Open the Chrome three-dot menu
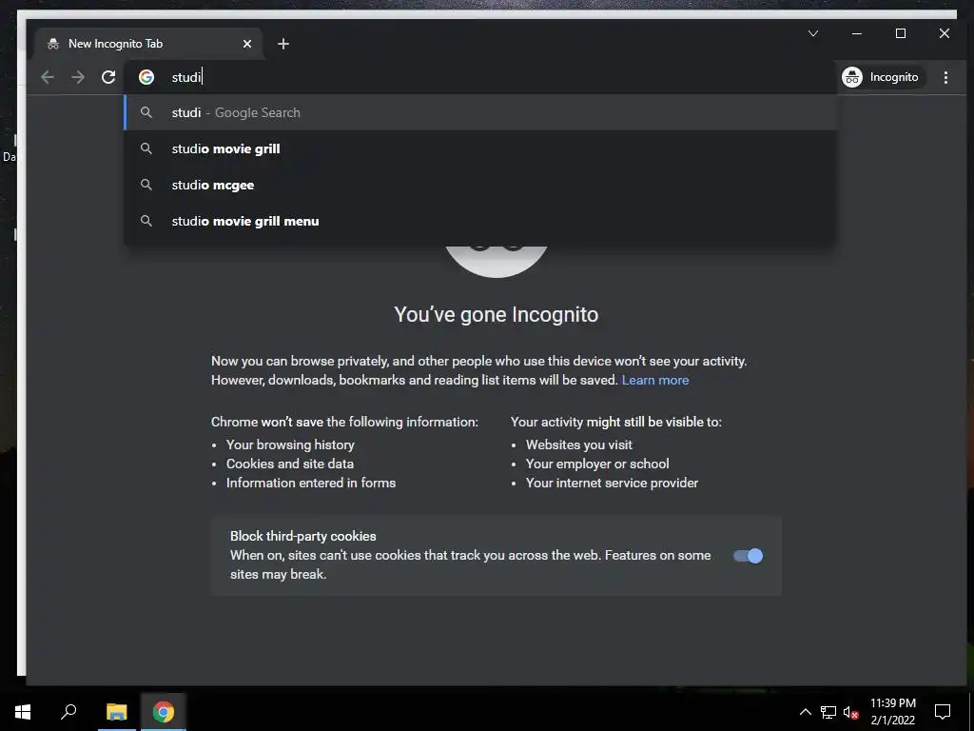Image resolution: width=974 pixels, height=731 pixels. click(945, 77)
